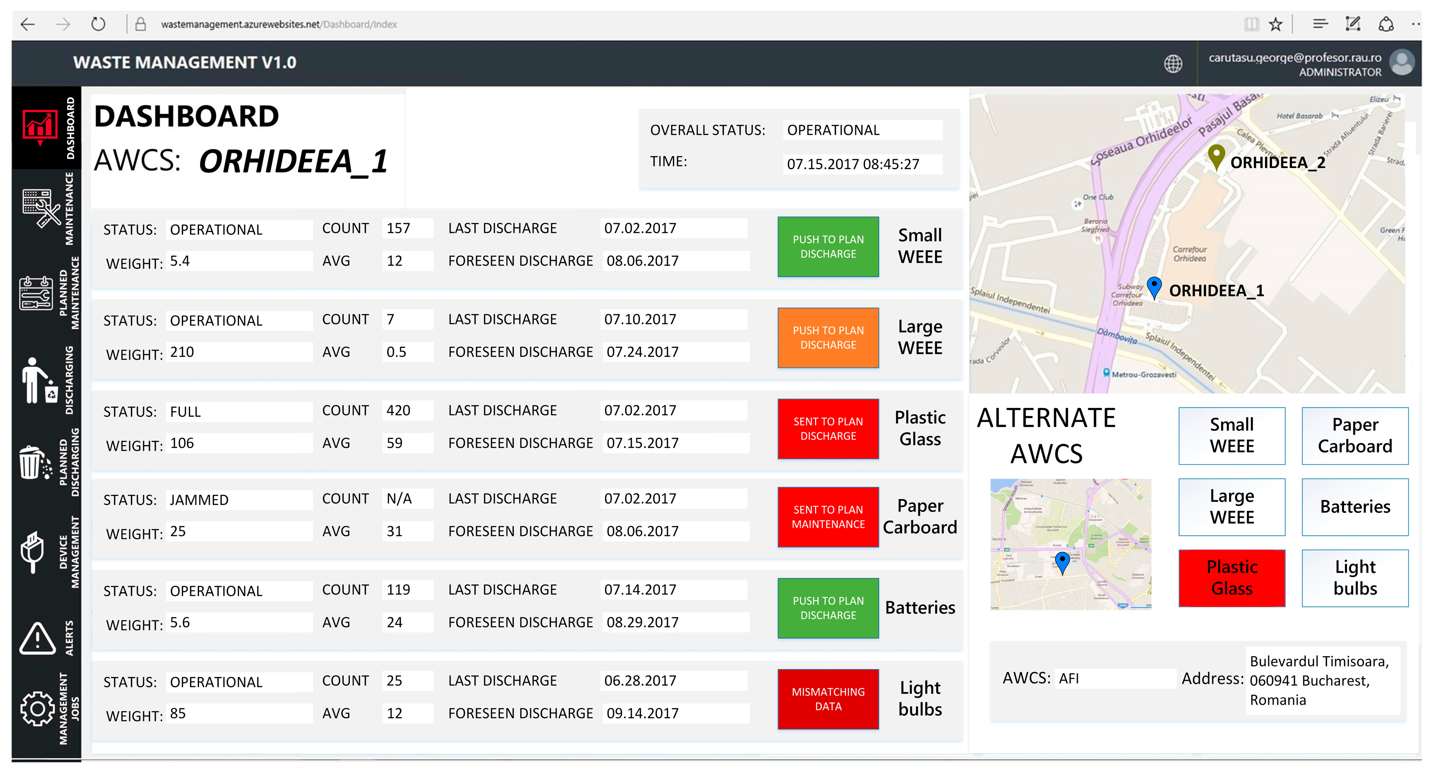The height and width of the screenshot is (768, 1431).
Task: Click orange Push to Plan Discharge button
Action: (x=828, y=338)
